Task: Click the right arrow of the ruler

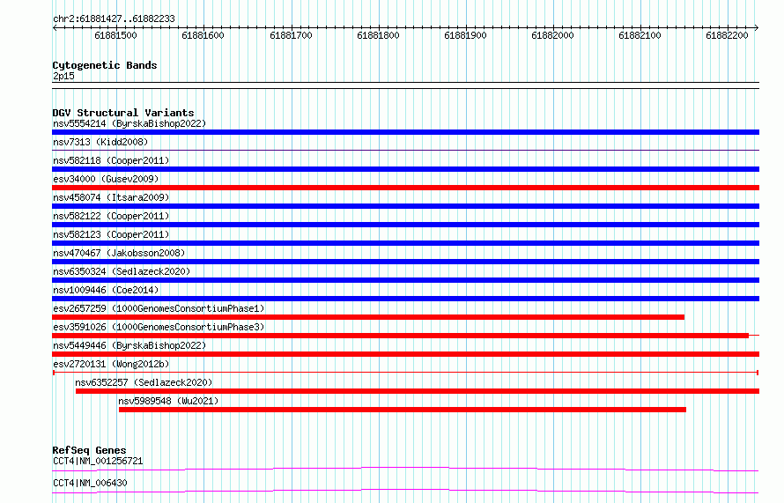Action: [757, 28]
